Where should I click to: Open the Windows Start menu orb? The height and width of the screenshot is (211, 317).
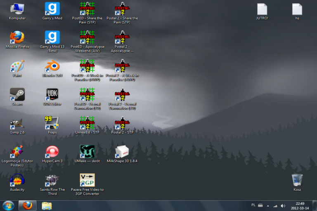point(8,206)
